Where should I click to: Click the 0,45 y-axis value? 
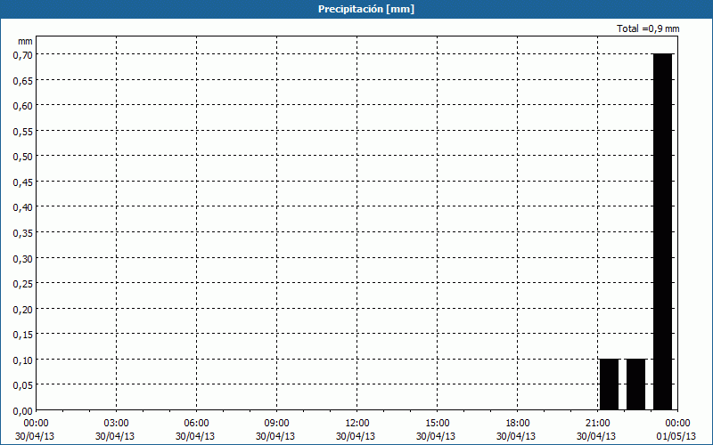click(23, 182)
